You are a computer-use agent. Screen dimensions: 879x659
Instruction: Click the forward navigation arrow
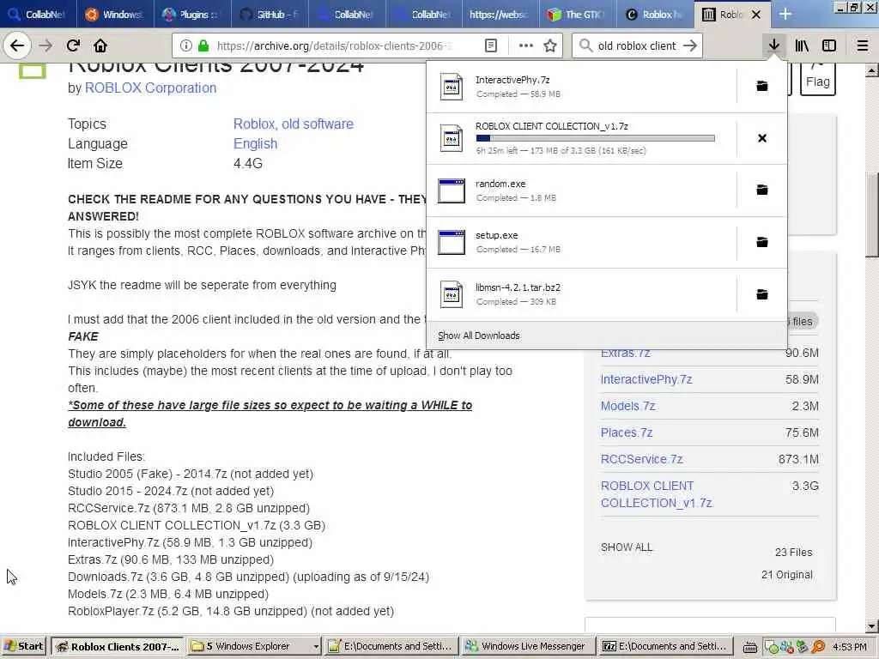tap(45, 45)
